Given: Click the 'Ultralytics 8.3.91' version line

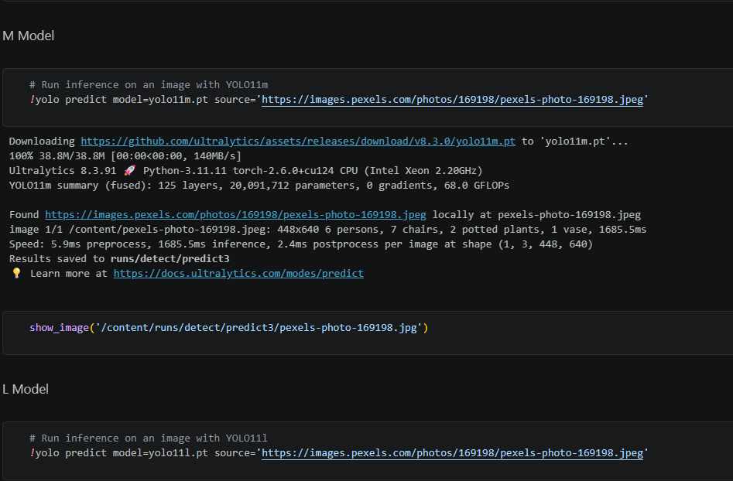Looking at the screenshot, I should (x=245, y=171).
